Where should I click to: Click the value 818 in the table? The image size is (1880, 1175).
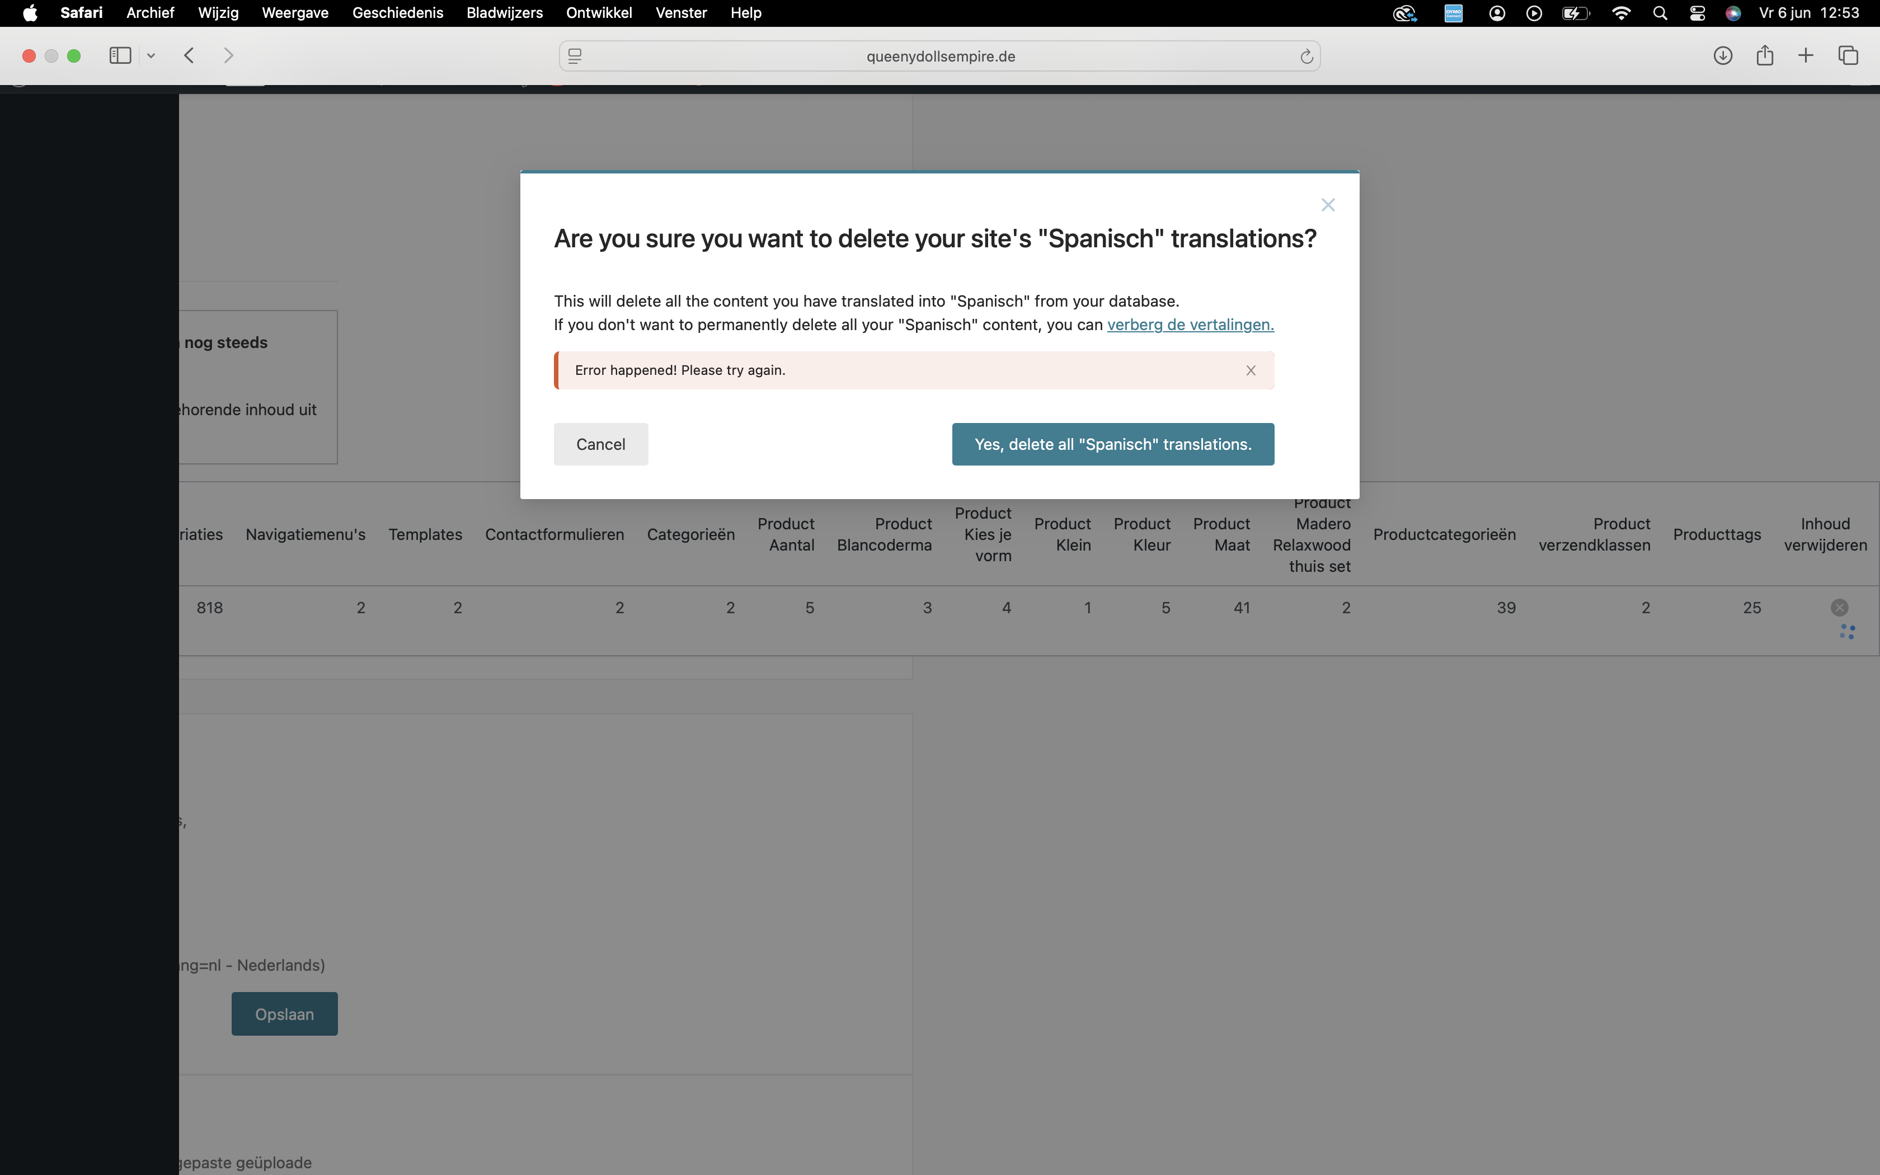(x=210, y=608)
